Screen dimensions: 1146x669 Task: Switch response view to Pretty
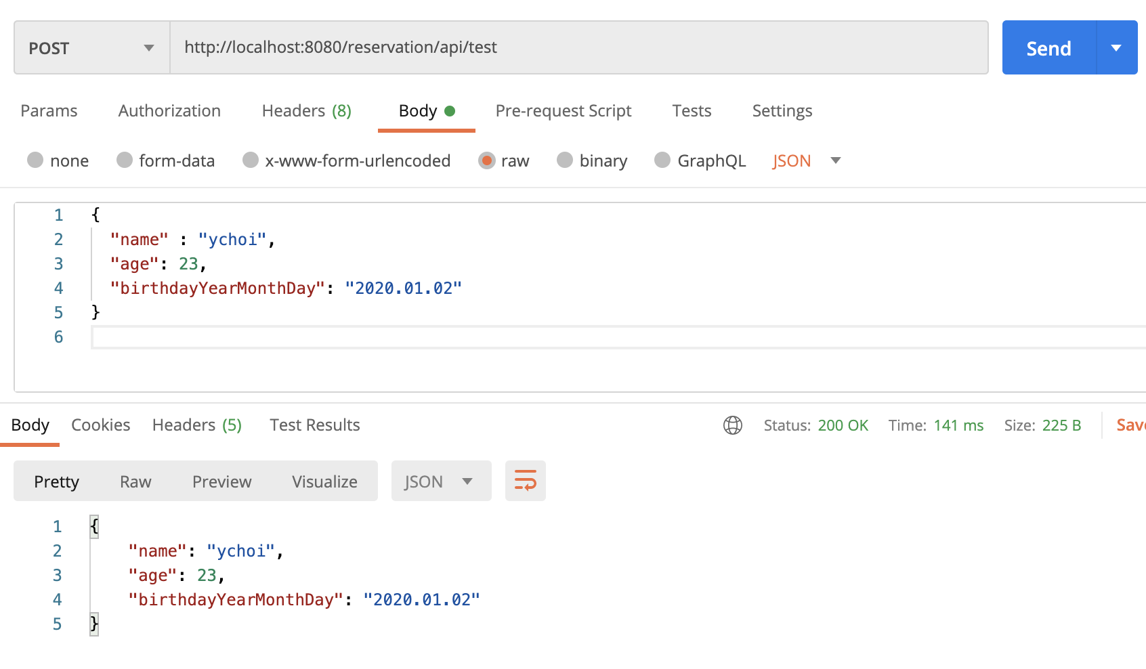57,481
